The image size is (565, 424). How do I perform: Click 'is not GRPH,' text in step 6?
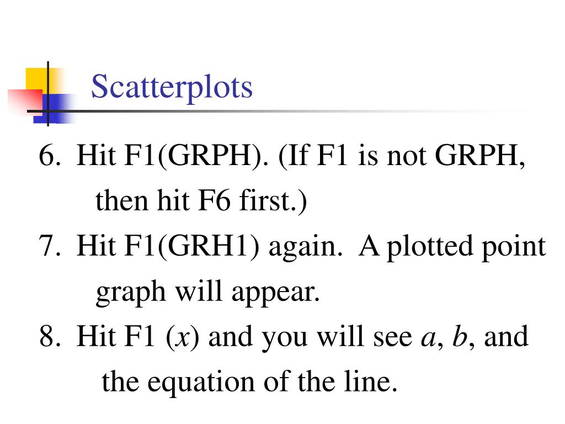(x=441, y=156)
